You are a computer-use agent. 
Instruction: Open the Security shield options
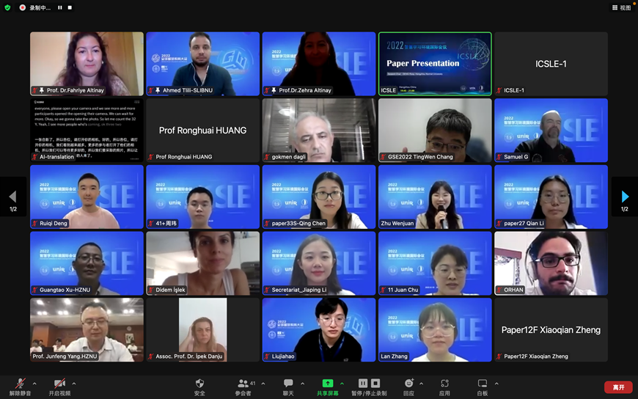click(199, 384)
